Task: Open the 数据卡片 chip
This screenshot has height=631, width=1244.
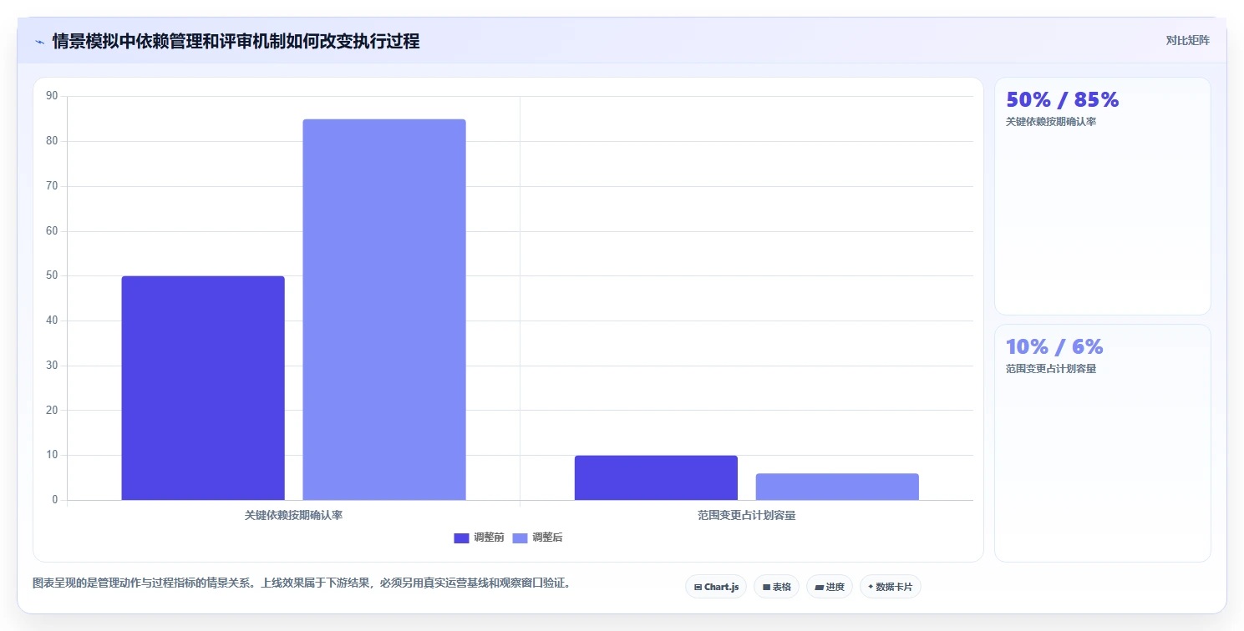Action: 890,587
